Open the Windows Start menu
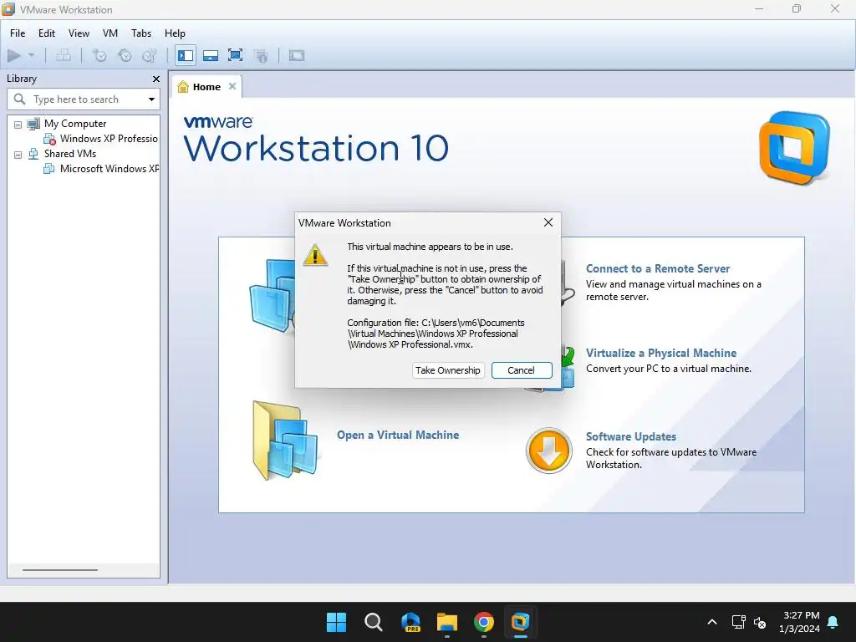856x642 pixels. [336, 622]
